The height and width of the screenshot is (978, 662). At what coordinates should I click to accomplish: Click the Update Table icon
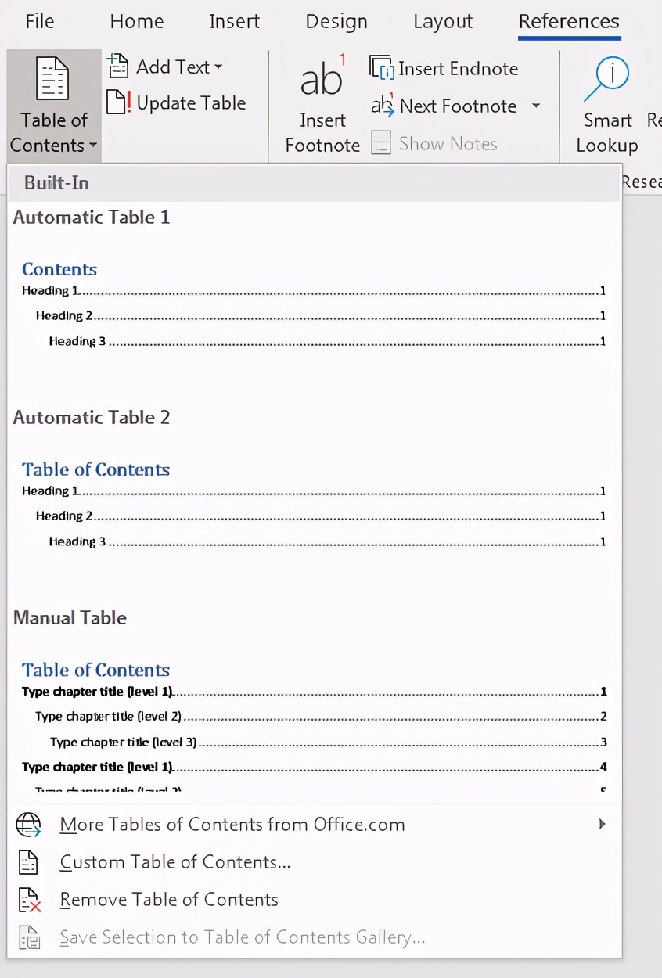tap(119, 102)
